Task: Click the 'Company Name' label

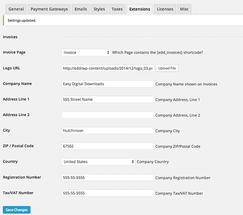Action: pos(17,84)
